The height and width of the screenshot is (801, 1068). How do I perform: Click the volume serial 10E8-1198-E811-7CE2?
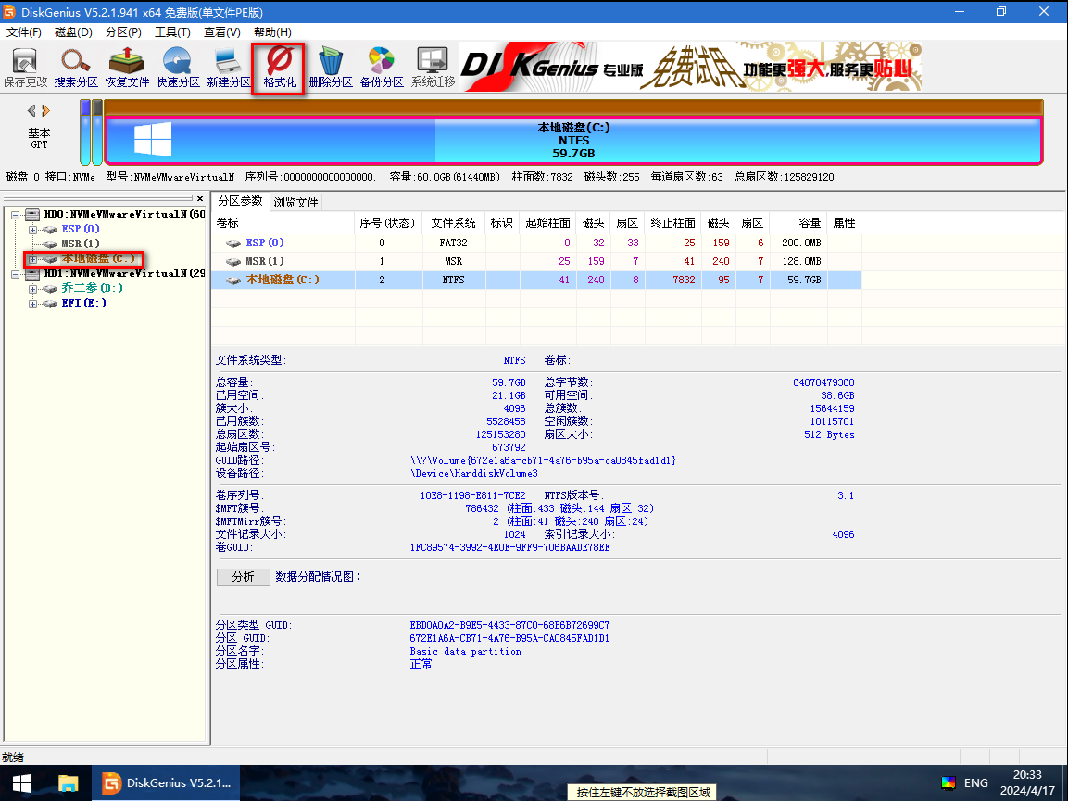(x=472, y=495)
